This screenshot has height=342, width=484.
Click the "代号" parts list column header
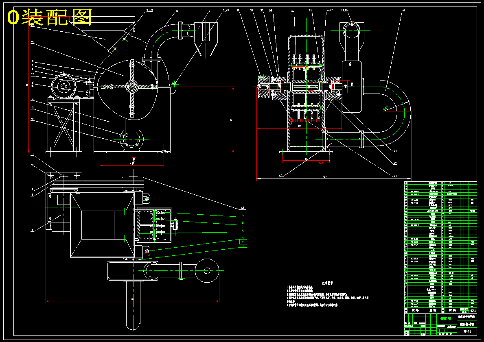pos(416,309)
